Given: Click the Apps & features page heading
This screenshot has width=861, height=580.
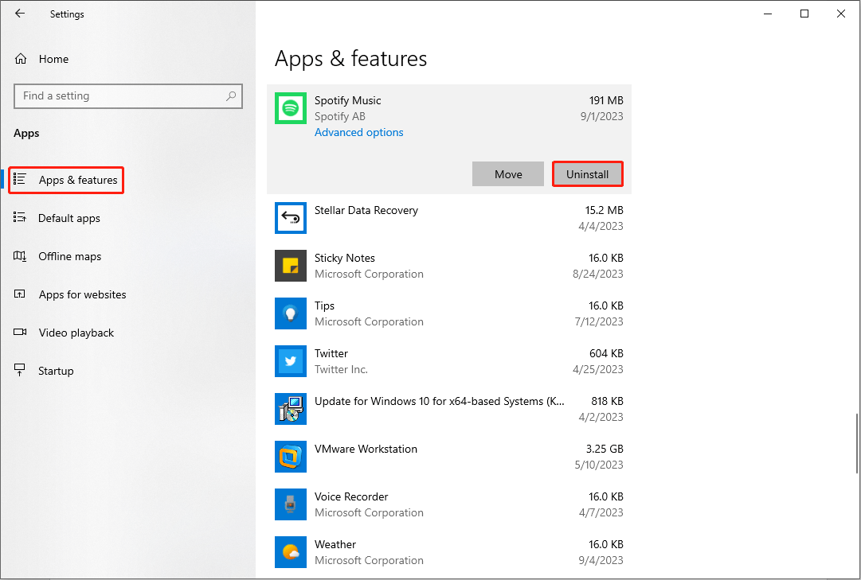Looking at the screenshot, I should point(351,59).
